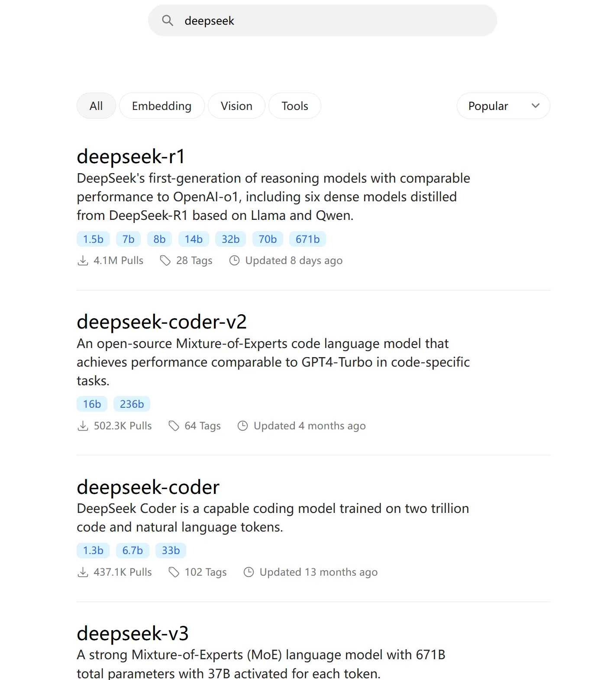The width and height of the screenshot is (604, 680).
Task: Open the Popular sort dropdown
Action: point(503,106)
